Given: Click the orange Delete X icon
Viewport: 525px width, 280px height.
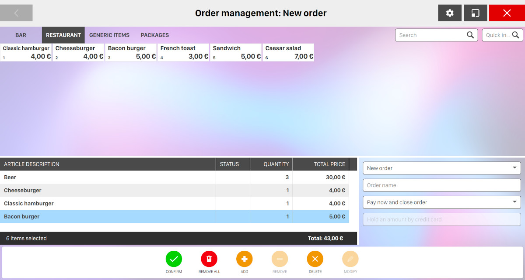Looking at the screenshot, I should (x=315, y=259).
